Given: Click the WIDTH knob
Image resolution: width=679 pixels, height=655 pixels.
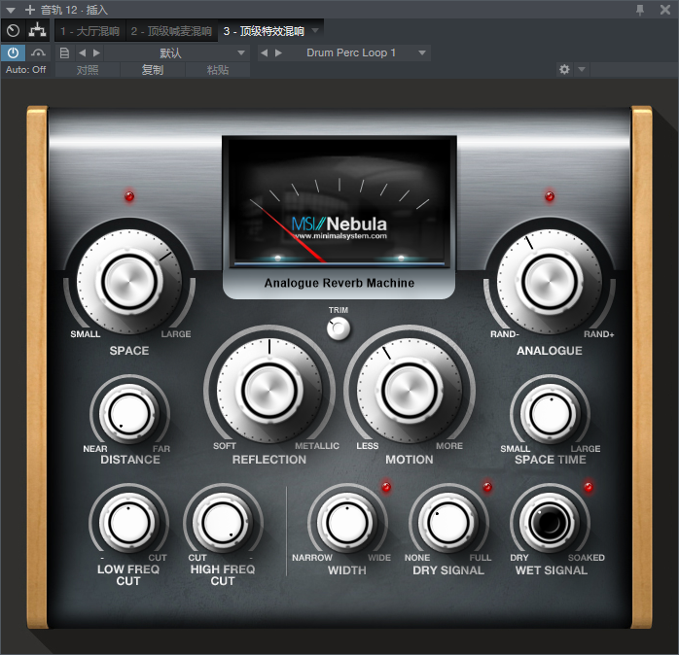Looking at the screenshot, I should click(x=347, y=523).
